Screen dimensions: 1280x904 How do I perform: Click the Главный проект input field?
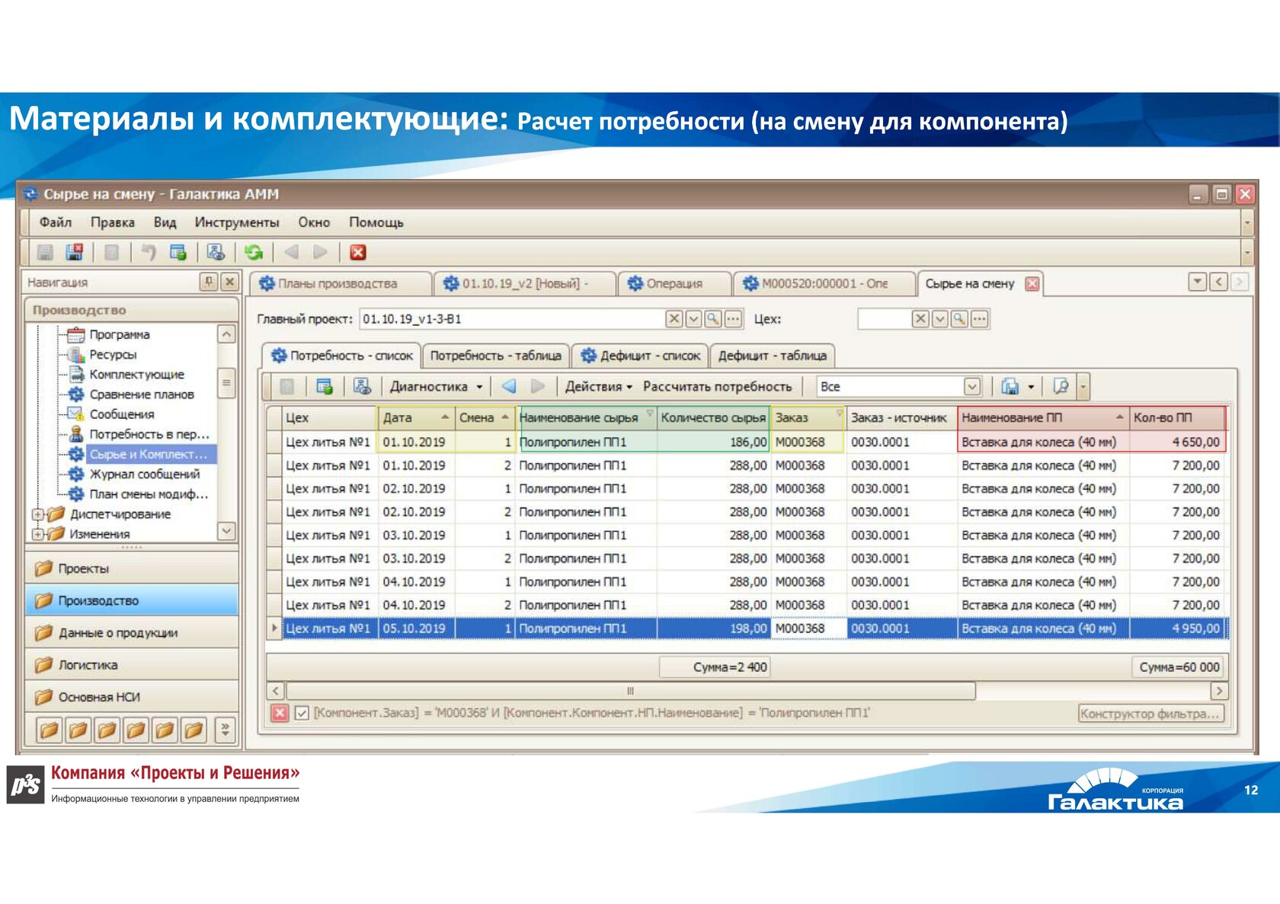511,319
